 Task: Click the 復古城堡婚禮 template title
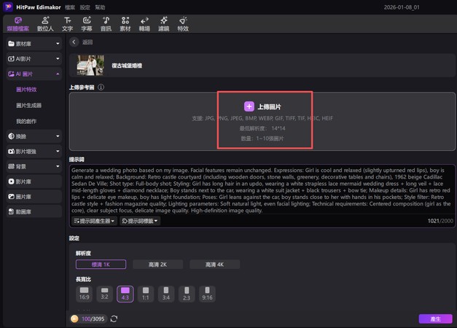(127, 66)
